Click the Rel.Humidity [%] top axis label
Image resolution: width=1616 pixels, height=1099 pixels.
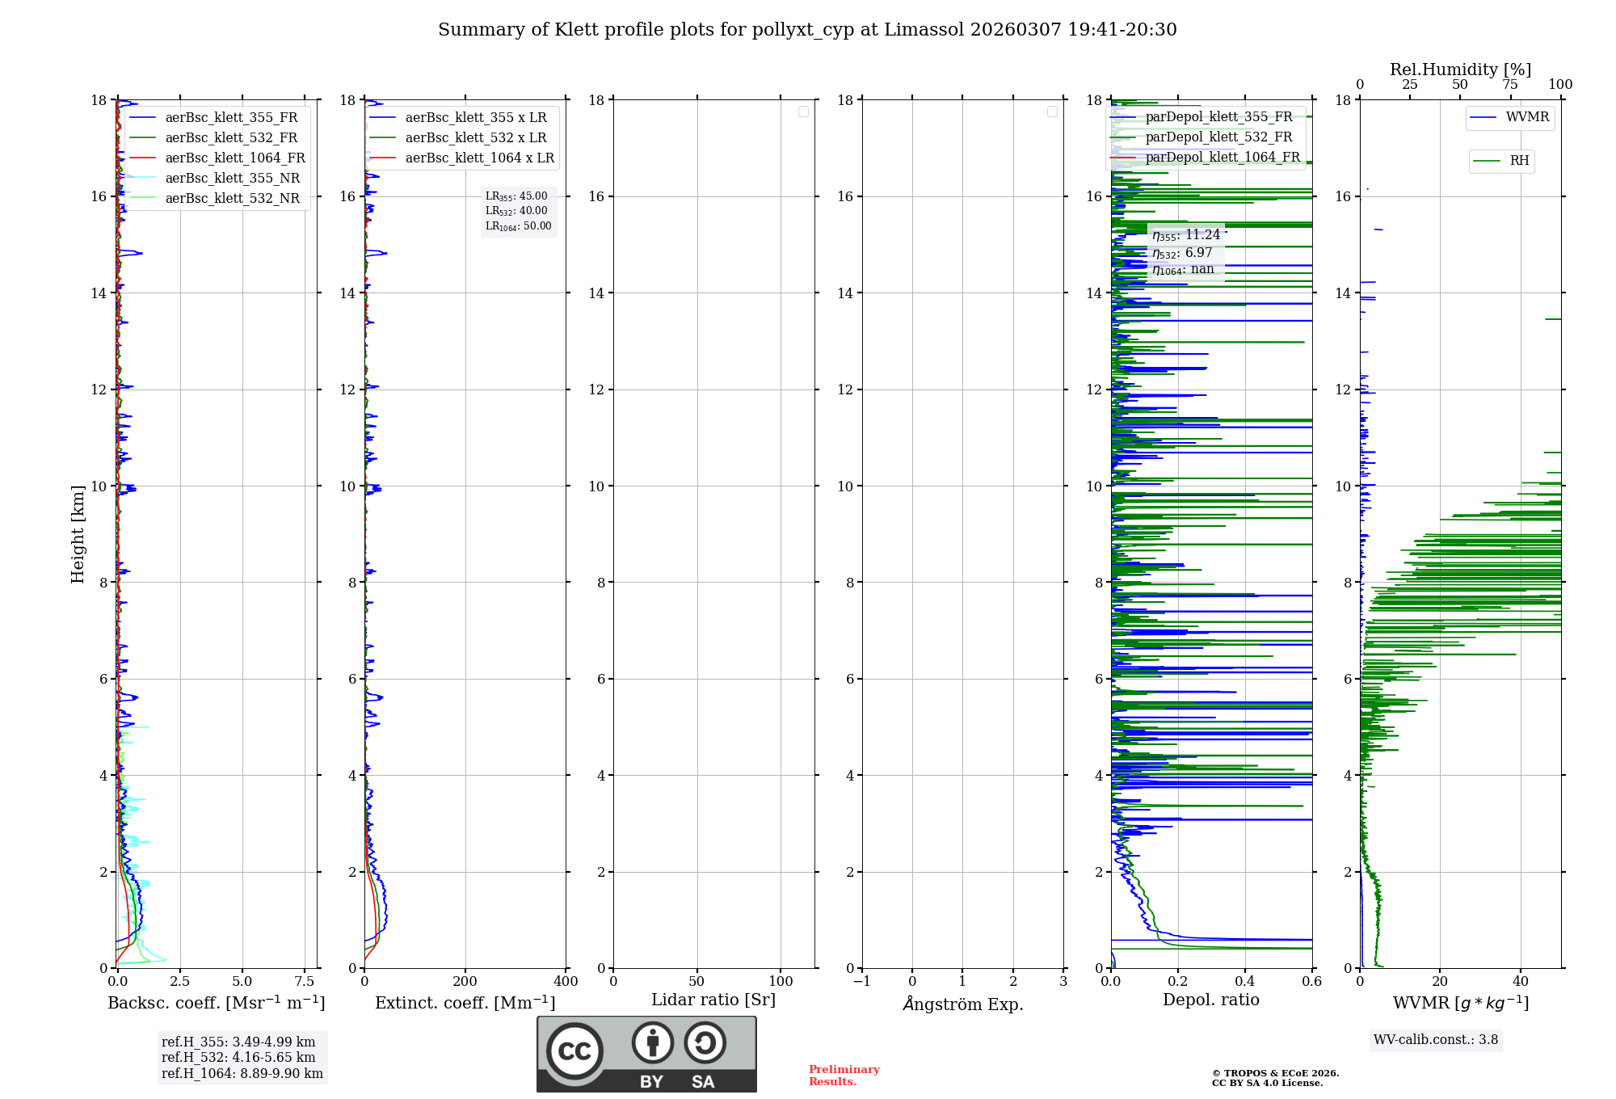(x=1460, y=69)
